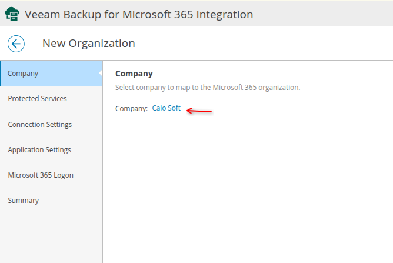The width and height of the screenshot is (393, 263).
Task: Switch to Connection Settings step
Action: (39, 124)
